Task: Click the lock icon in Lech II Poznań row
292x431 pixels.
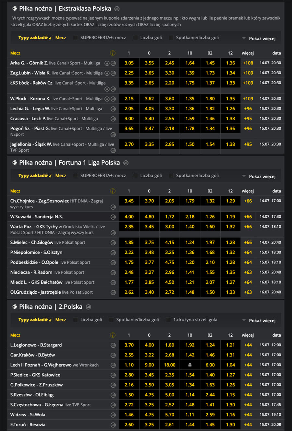Action: tap(190, 365)
